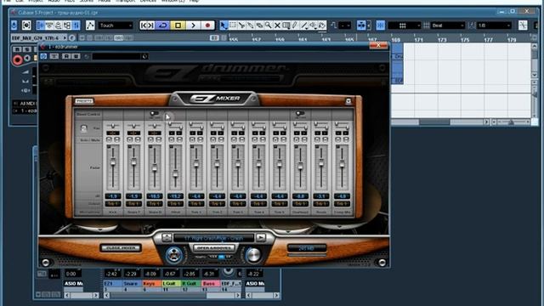Click the Go to previous/next marker button
This screenshot has width=544, height=306.
[147, 25]
